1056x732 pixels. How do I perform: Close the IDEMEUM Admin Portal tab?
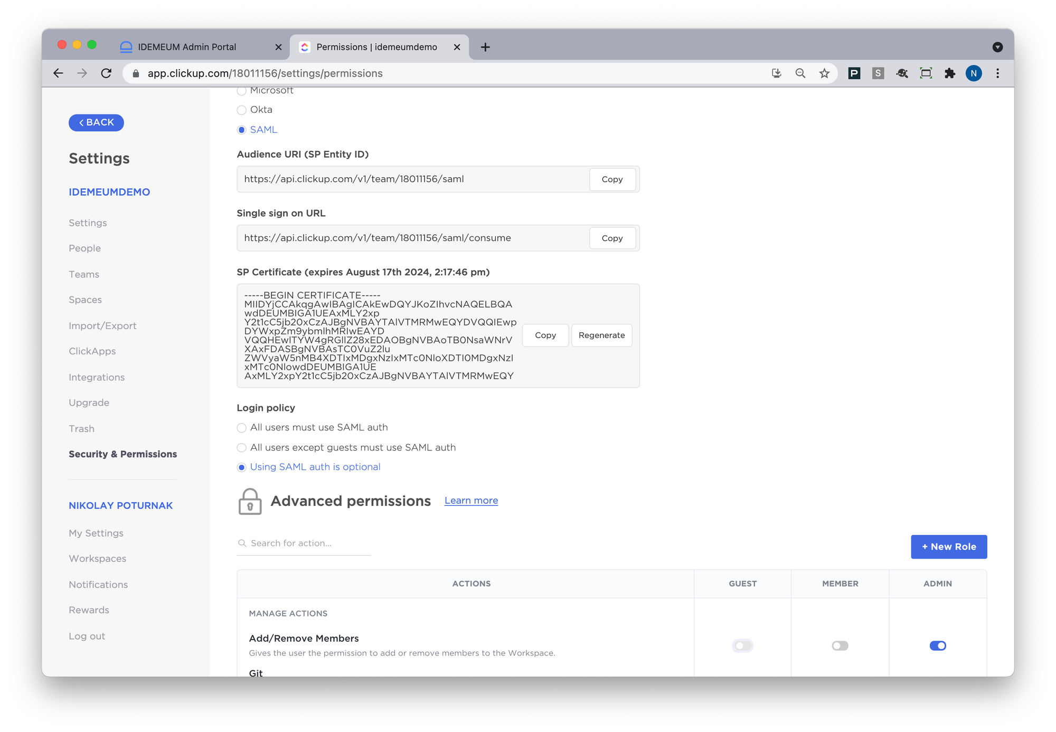click(x=278, y=47)
